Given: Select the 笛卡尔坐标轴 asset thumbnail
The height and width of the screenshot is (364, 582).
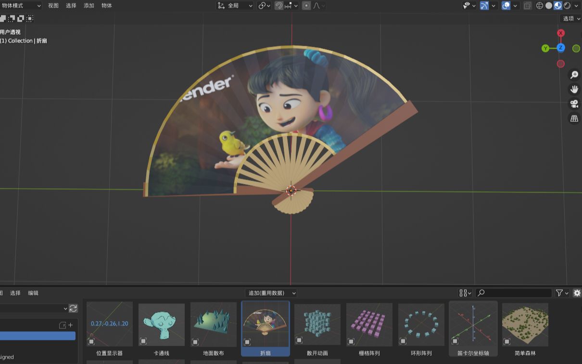Looking at the screenshot, I should point(473,325).
